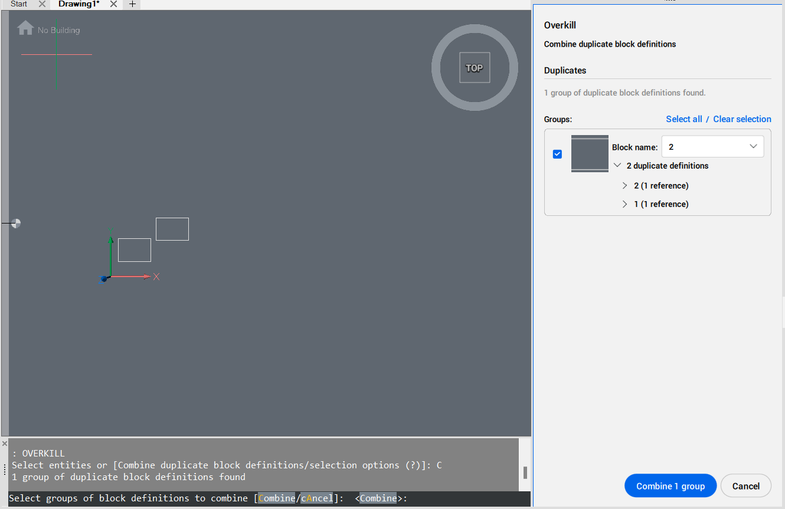Image resolution: width=785 pixels, height=509 pixels.
Task: Click the TOP face of view cube
Action: (474, 68)
